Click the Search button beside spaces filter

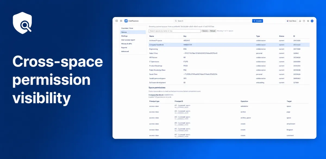click(205, 31)
